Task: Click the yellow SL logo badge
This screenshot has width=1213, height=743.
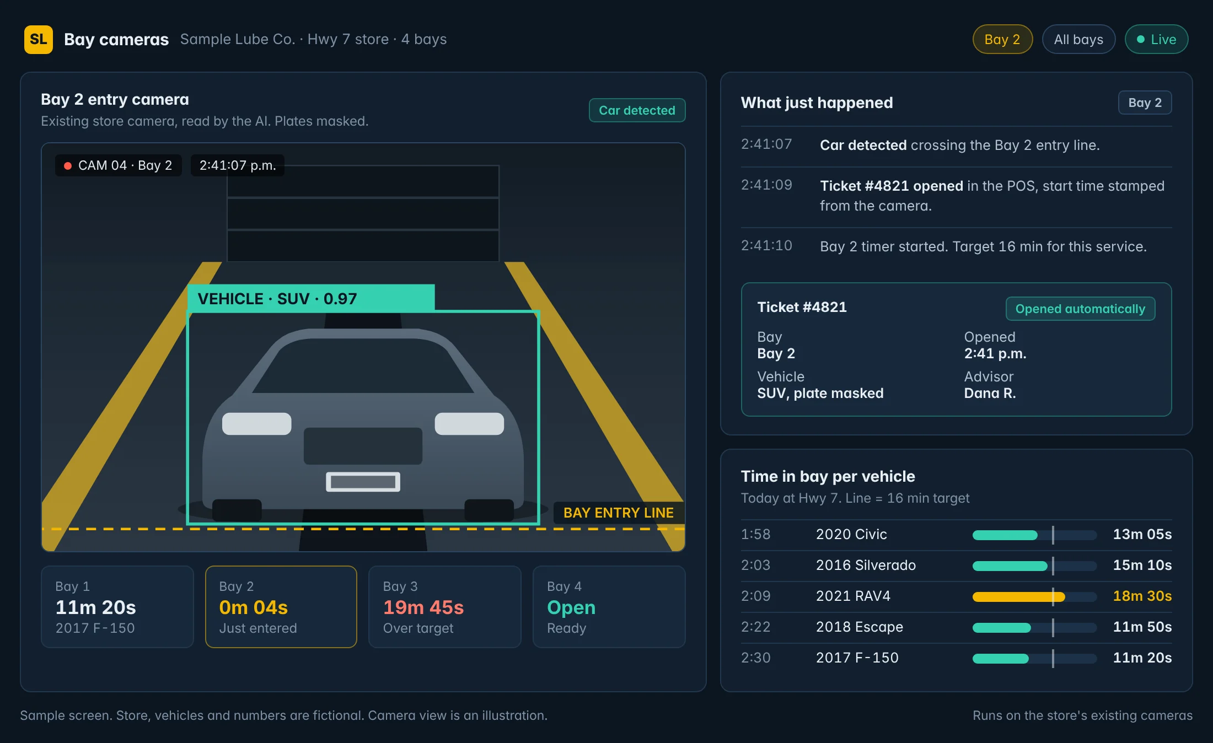Action: [x=39, y=39]
